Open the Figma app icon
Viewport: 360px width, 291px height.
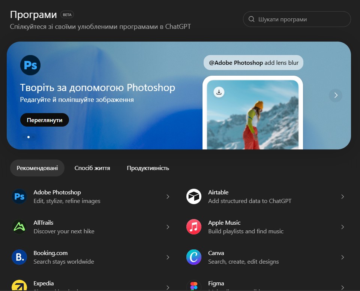[194, 285]
